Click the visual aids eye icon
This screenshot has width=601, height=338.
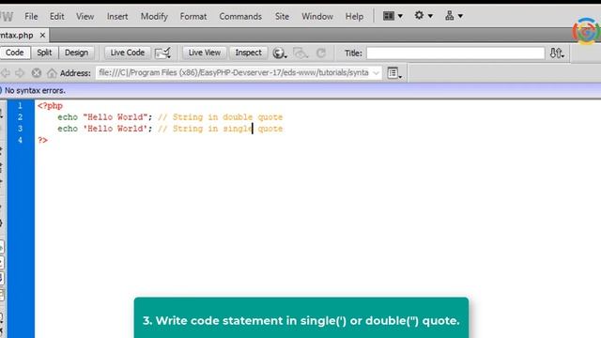tap(300, 53)
